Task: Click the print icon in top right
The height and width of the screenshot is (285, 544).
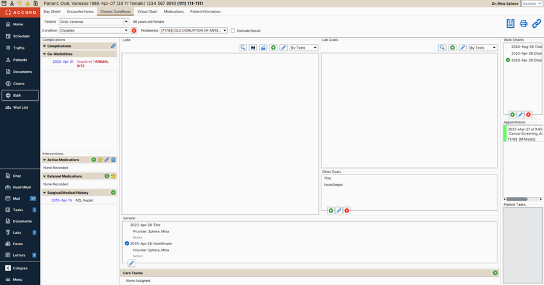Action: tap(523, 24)
